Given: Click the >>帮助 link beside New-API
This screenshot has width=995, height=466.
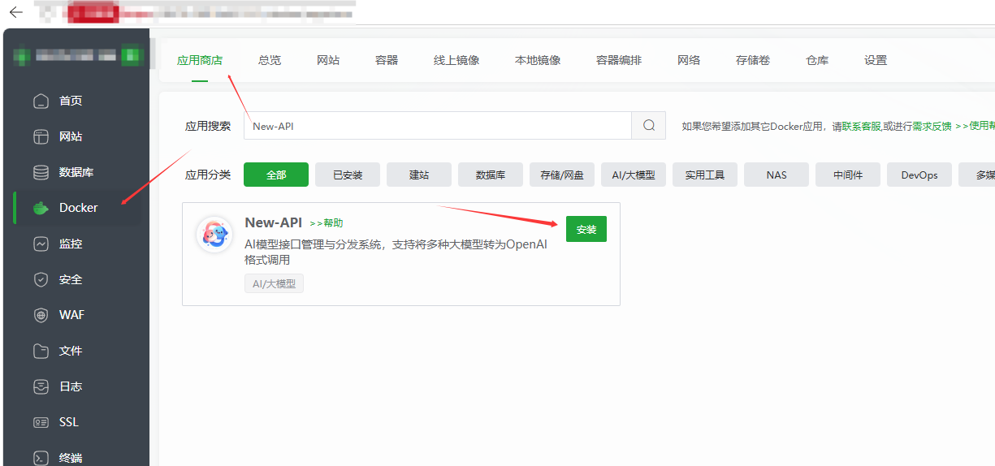Looking at the screenshot, I should pyautogui.click(x=327, y=223).
